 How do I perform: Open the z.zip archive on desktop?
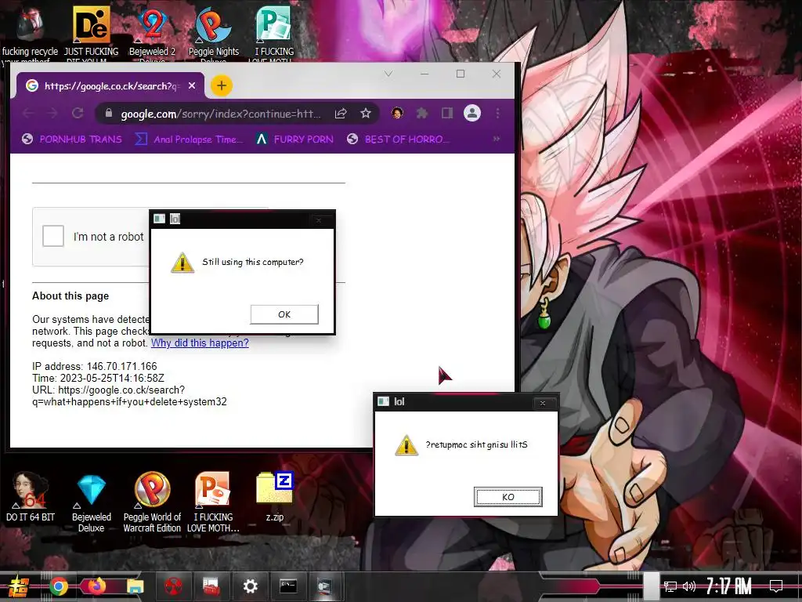pyautogui.click(x=275, y=496)
